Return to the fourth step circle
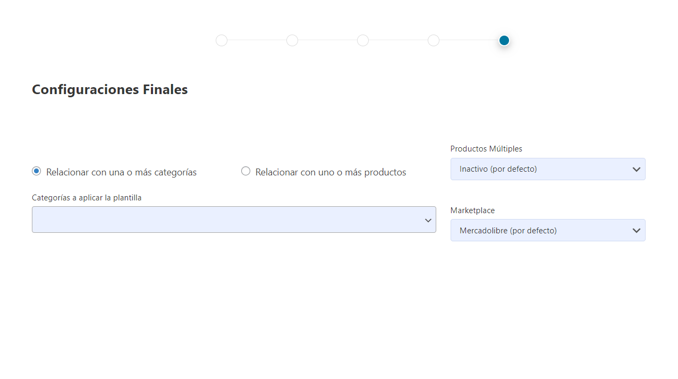The width and height of the screenshot is (678, 379). point(434,40)
